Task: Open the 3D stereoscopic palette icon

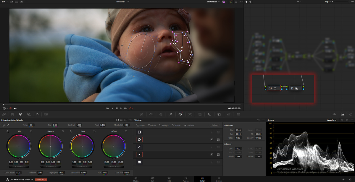Action: pos(238,114)
